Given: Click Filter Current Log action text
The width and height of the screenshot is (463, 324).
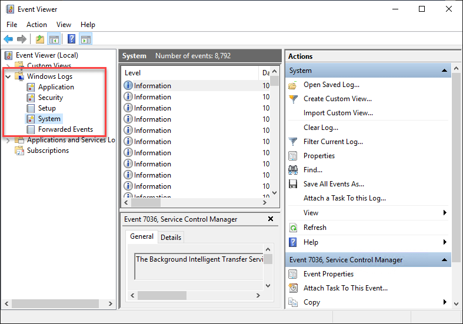Looking at the screenshot, I should [x=334, y=142].
